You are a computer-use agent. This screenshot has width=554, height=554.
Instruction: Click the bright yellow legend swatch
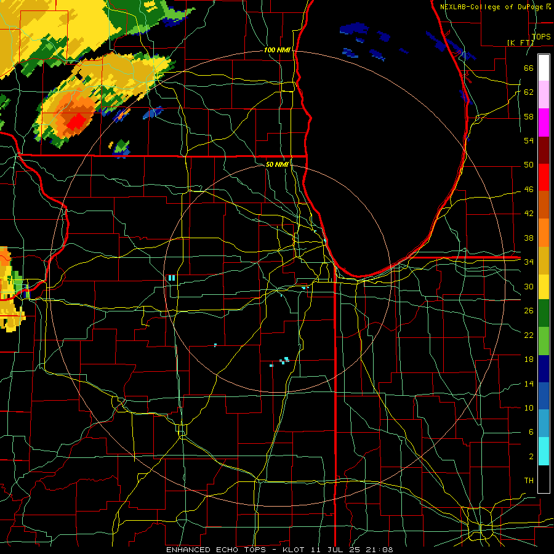pyautogui.click(x=544, y=286)
